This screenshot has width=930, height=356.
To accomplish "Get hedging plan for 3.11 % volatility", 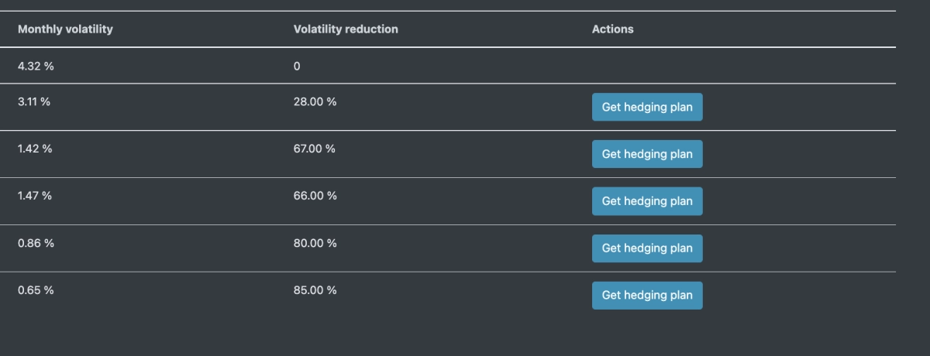I will (x=647, y=107).
